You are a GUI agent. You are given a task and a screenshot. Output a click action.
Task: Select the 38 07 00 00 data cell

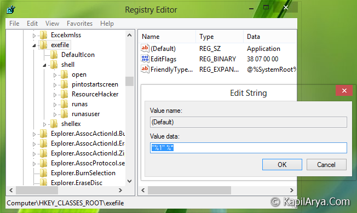click(x=262, y=59)
